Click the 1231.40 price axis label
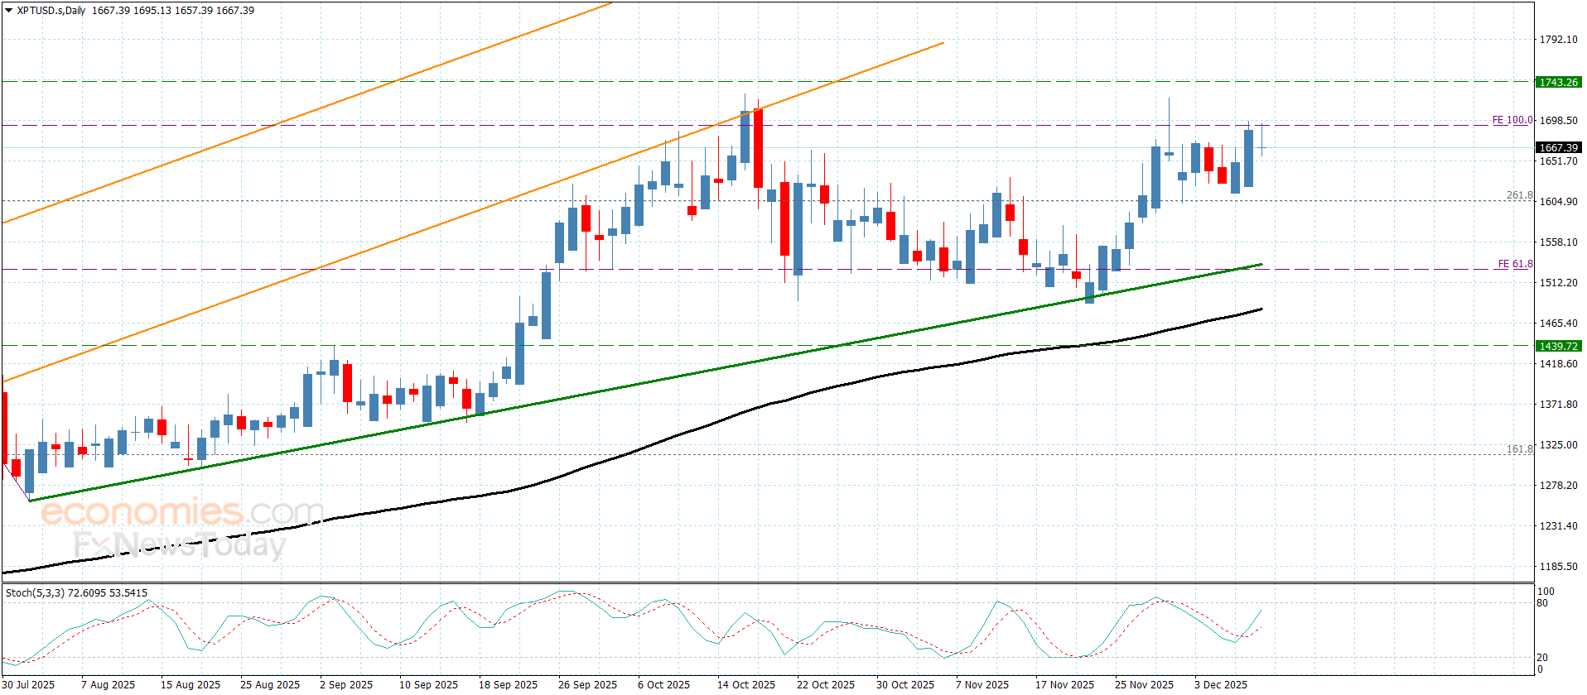 [1558, 525]
